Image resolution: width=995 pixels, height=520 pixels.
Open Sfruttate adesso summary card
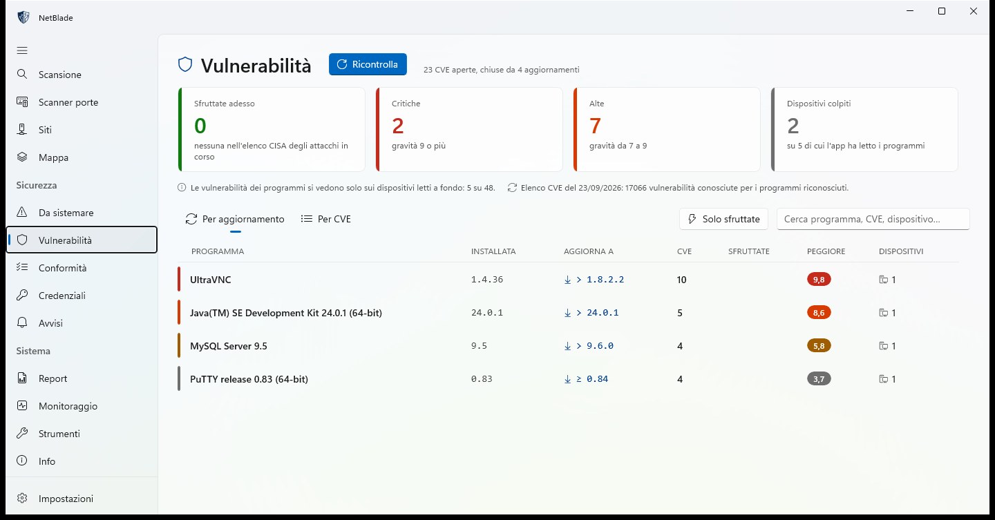[x=272, y=129]
